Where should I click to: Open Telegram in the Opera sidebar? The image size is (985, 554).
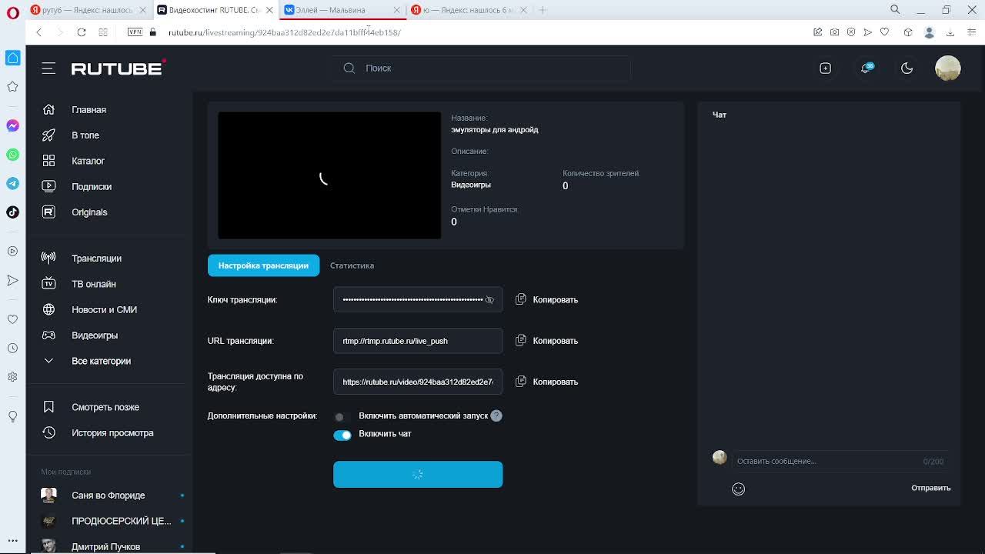click(12, 183)
